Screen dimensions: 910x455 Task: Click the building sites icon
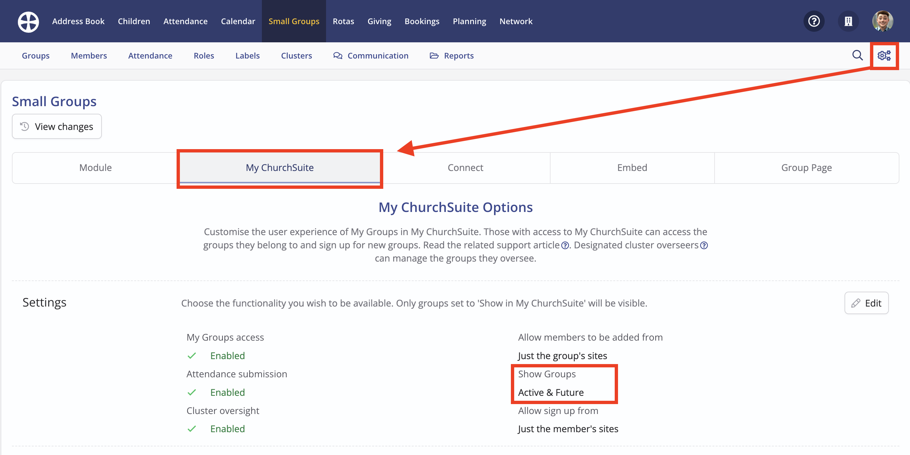848,21
